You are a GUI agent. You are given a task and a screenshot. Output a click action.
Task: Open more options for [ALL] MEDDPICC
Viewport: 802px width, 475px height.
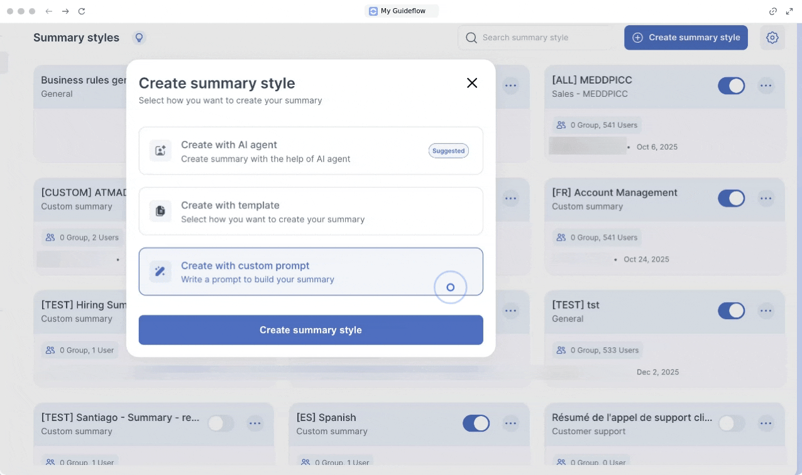(766, 86)
